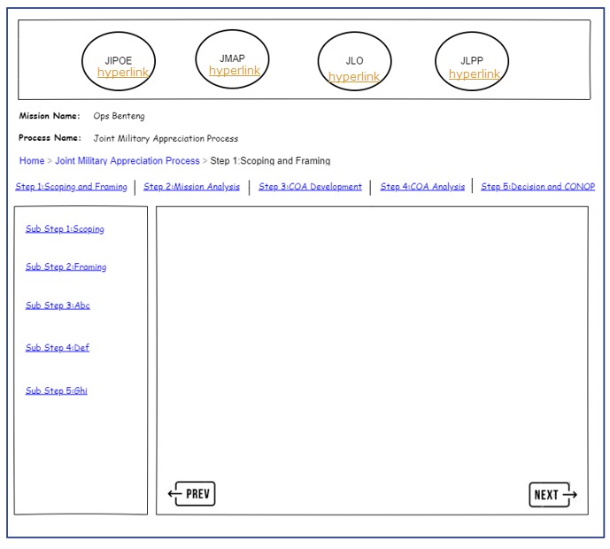Open the JLO hyperlink
Screen dimensions: 610x549
tap(354, 77)
